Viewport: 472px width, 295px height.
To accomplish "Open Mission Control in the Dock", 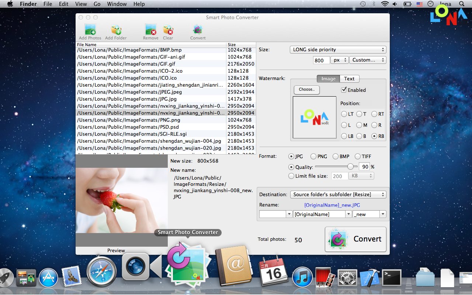I will (x=26, y=278).
